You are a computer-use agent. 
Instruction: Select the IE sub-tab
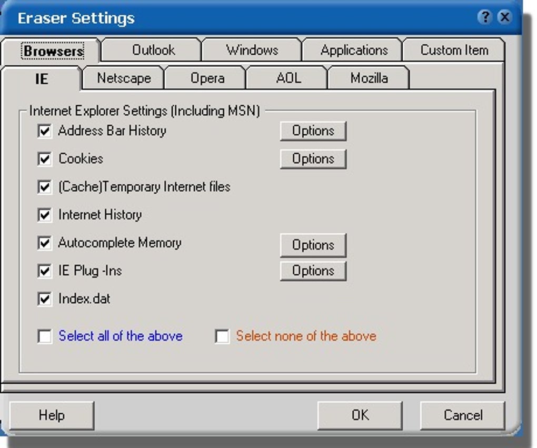coord(42,79)
